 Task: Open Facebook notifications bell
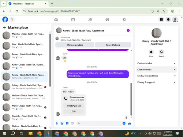point(168,19)
